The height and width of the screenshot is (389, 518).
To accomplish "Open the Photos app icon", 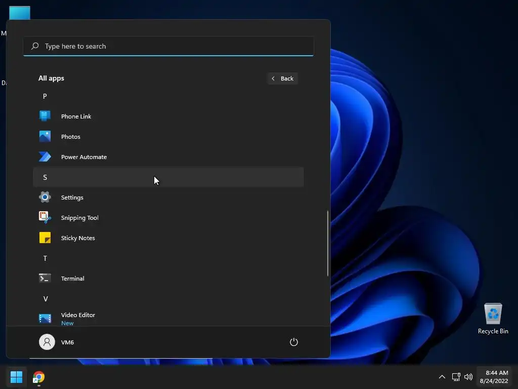I will click(x=45, y=136).
